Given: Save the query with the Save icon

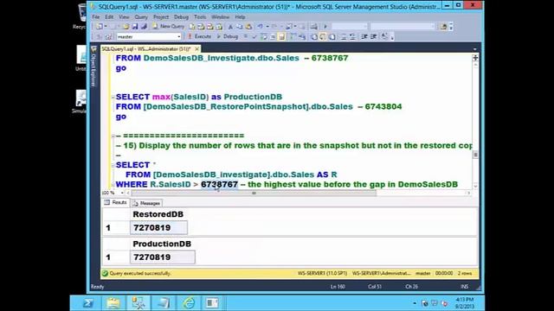Looking at the screenshot, I should click(x=135, y=27).
